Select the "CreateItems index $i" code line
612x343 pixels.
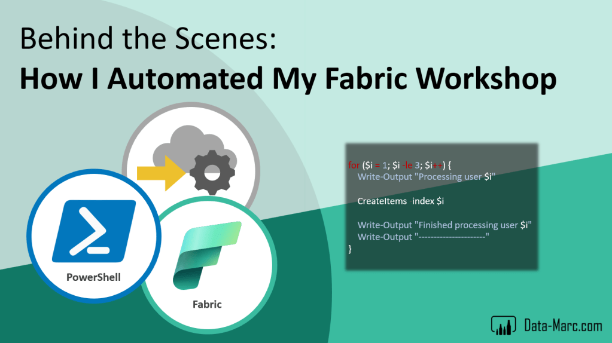click(400, 201)
